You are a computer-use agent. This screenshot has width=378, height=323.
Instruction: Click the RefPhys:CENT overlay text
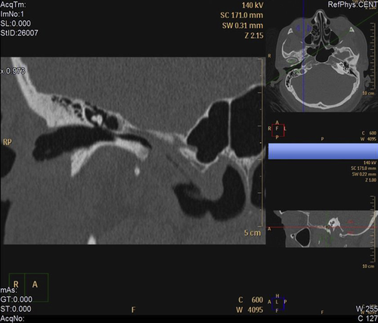(x=352, y=5)
